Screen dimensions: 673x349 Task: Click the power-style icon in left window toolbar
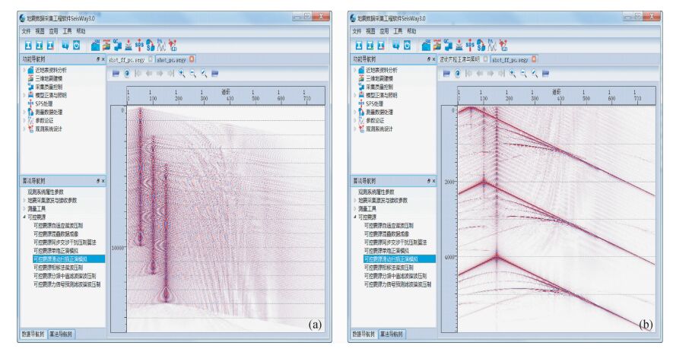point(77,45)
